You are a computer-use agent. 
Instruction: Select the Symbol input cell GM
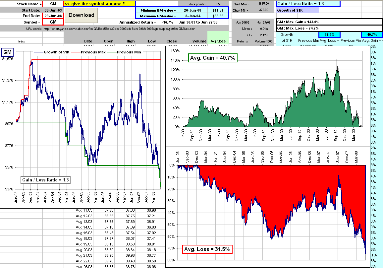53,22
